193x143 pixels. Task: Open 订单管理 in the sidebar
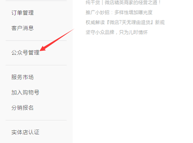coord(23,13)
